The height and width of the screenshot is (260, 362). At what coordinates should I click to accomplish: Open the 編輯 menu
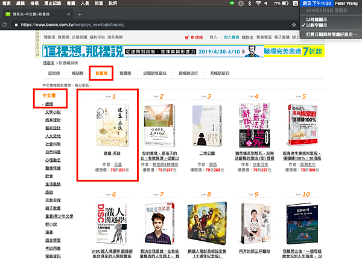pos(21,3)
